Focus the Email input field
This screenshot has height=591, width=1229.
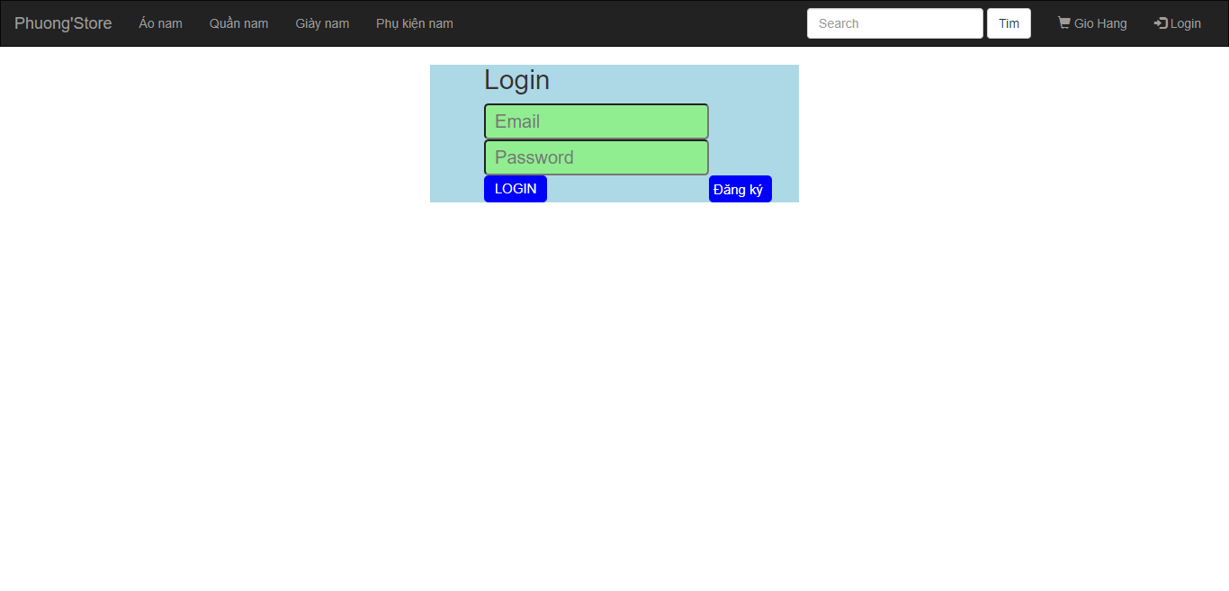coord(596,121)
